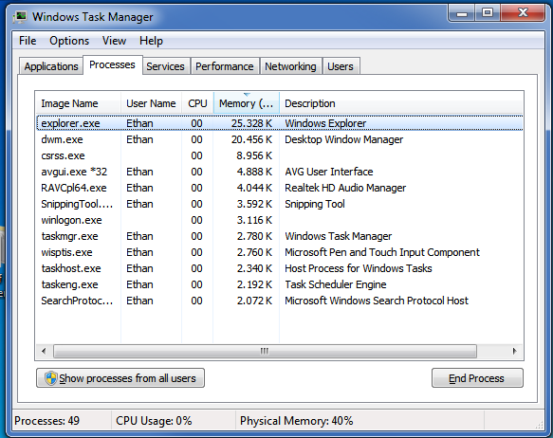The image size is (553, 438).
Task: Click Host Process for Windows Tasks description
Action: tap(359, 268)
